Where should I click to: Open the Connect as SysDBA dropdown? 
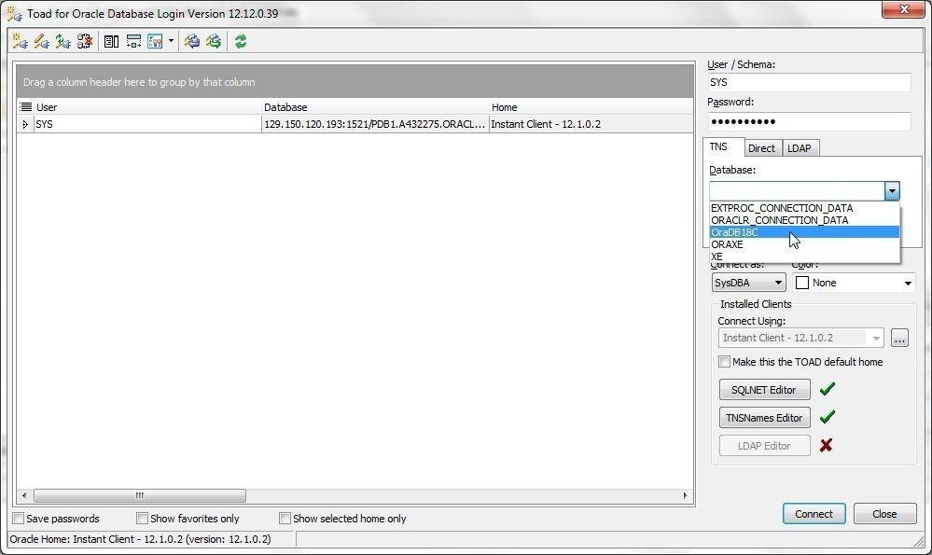pos(748,283)
